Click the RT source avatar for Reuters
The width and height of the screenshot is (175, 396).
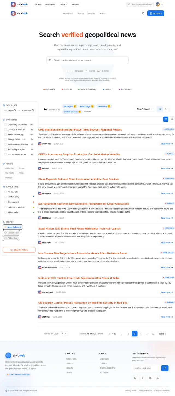coord(40,168)
